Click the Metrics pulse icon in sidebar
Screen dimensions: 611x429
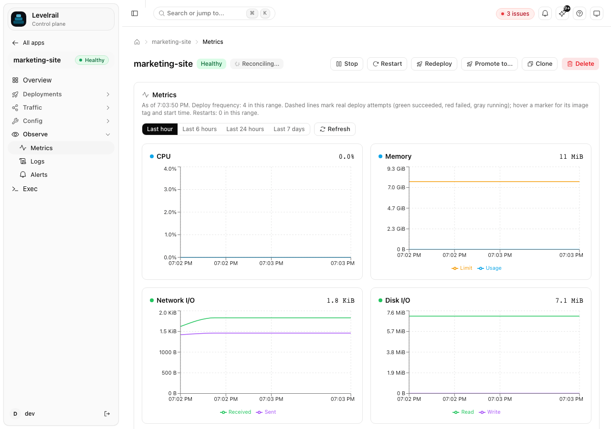tap(23, 148)
